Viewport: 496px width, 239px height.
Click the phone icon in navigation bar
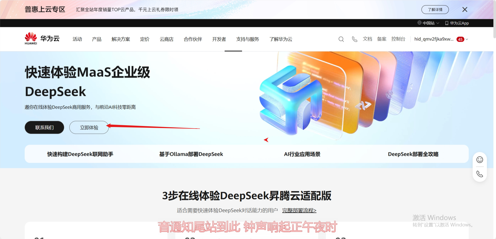354,39
